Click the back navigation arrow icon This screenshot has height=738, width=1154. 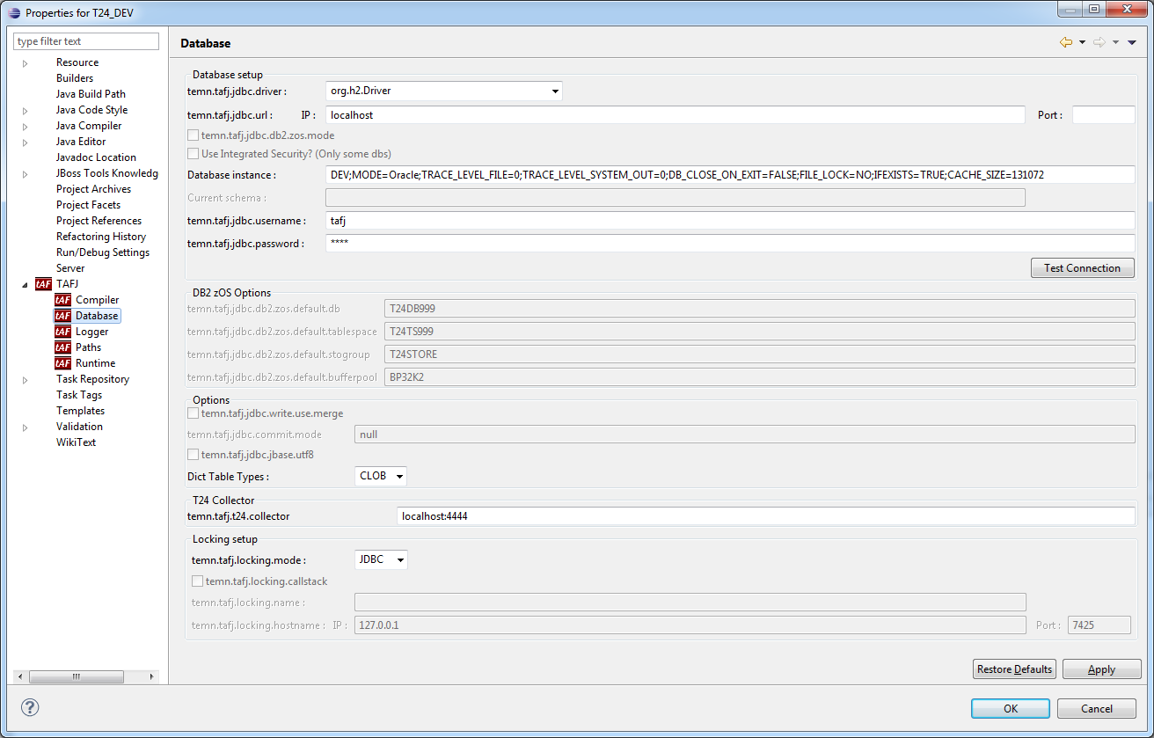point(1066,42)
